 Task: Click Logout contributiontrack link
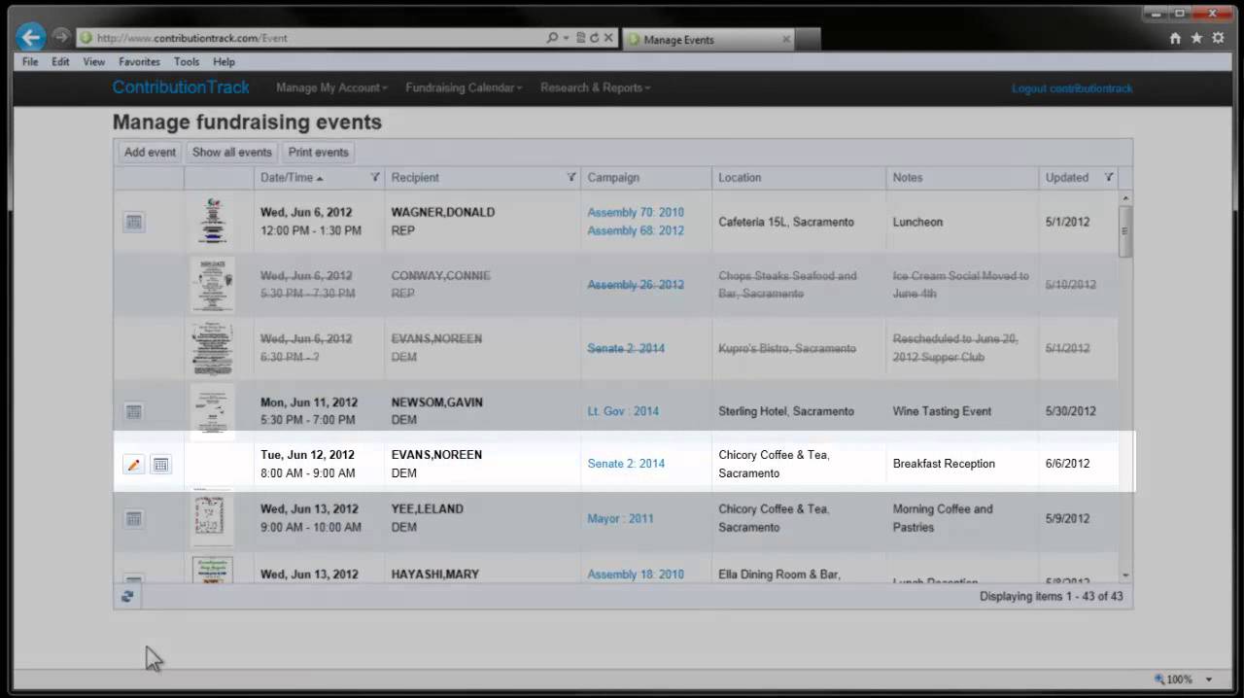1072,88
